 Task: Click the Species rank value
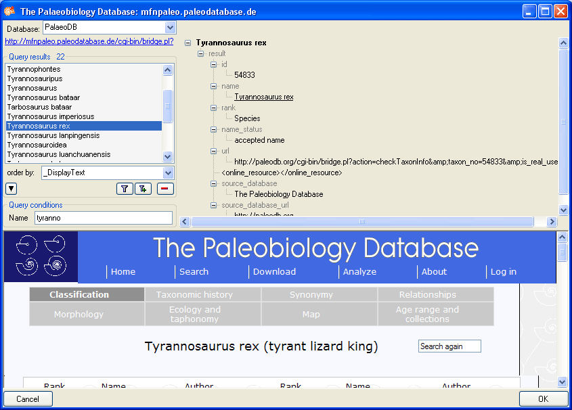coord(247,118)
